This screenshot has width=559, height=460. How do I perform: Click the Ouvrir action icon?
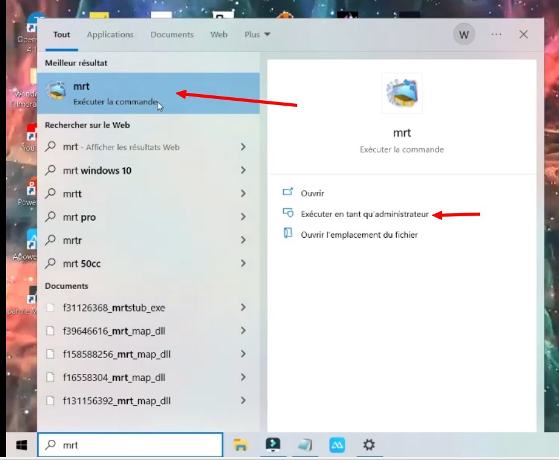pos(288,192)
